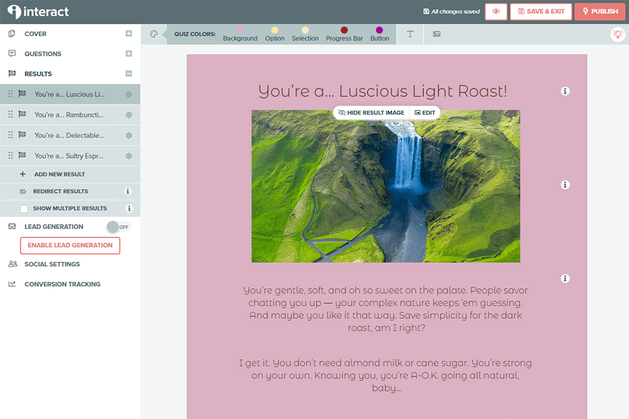The image size is (629, 419).
Task: Expand the Cover section plus button
Action: point(129,33)
